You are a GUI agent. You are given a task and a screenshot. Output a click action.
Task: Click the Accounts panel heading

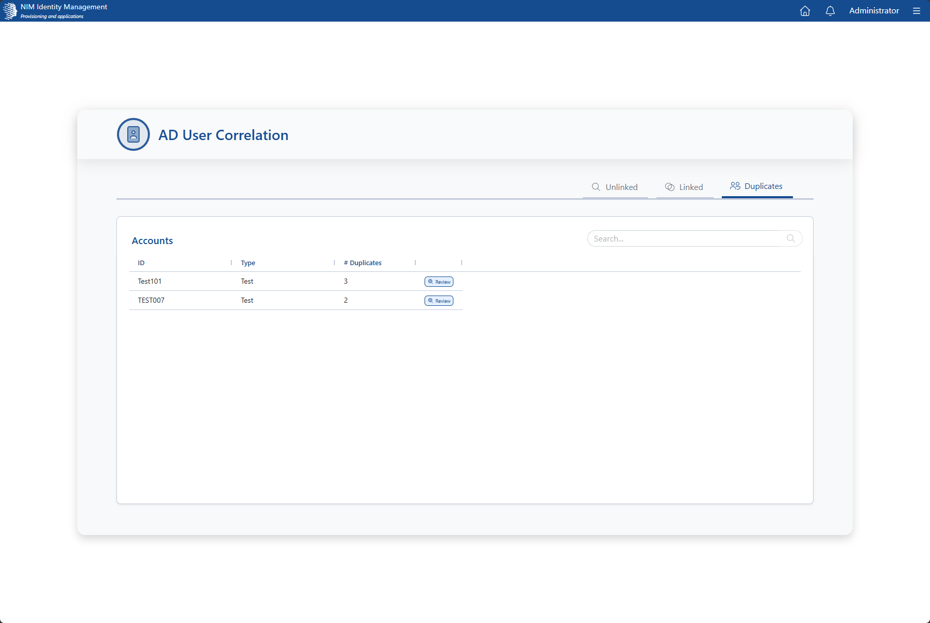point(152,240)
